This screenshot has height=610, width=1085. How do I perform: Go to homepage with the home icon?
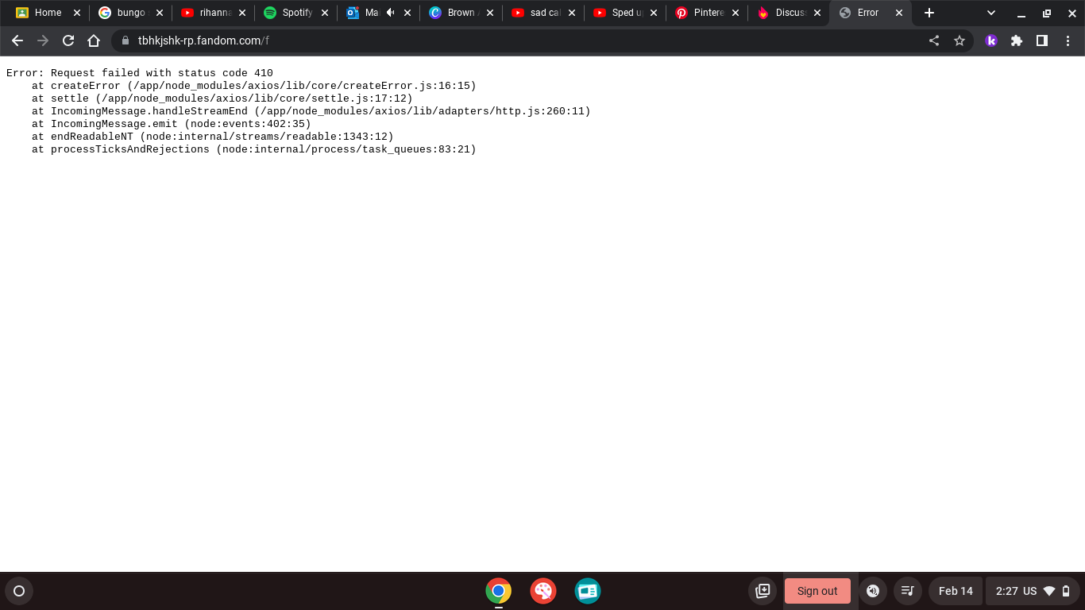tap(95, 40)
